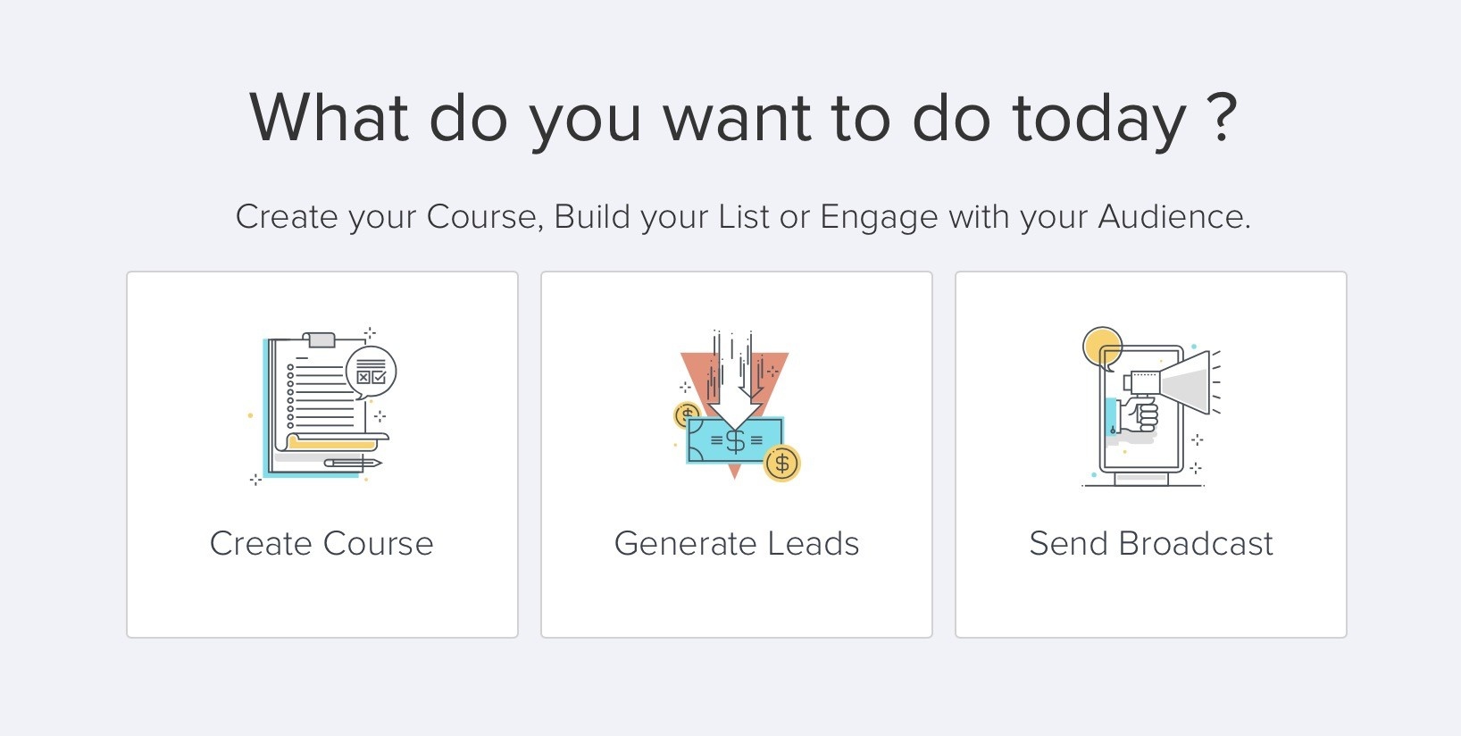
Task: Click the larger gold dollar coin
Action: tap(782, 463)
